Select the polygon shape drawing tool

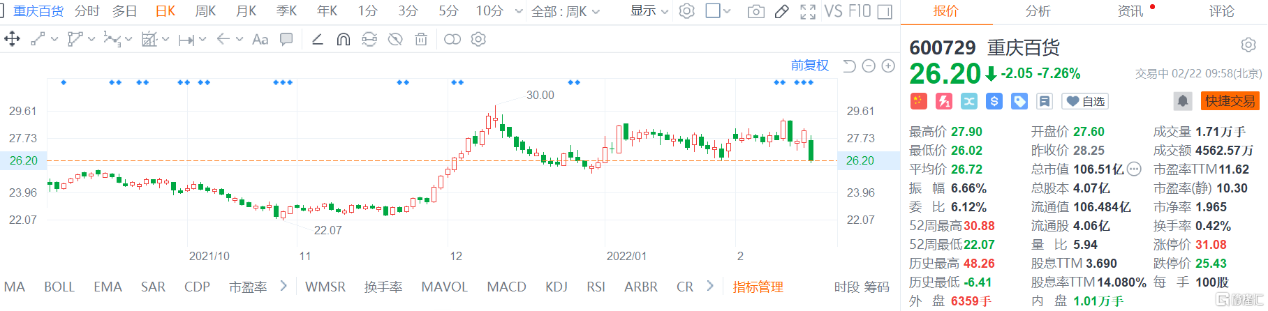pyautogui.click(x=75, y=39)
